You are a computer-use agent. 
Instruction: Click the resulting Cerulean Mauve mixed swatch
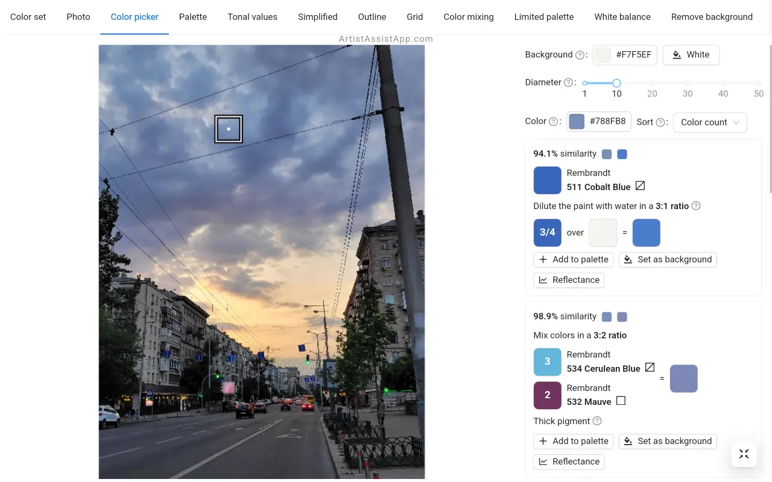click(x=684, y=378)
